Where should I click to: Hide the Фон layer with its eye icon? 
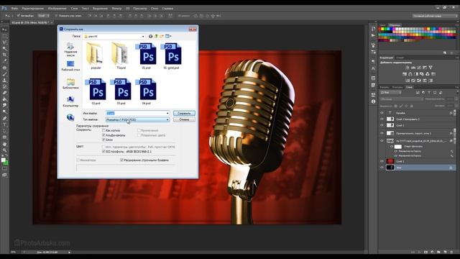tap(382, 168)
